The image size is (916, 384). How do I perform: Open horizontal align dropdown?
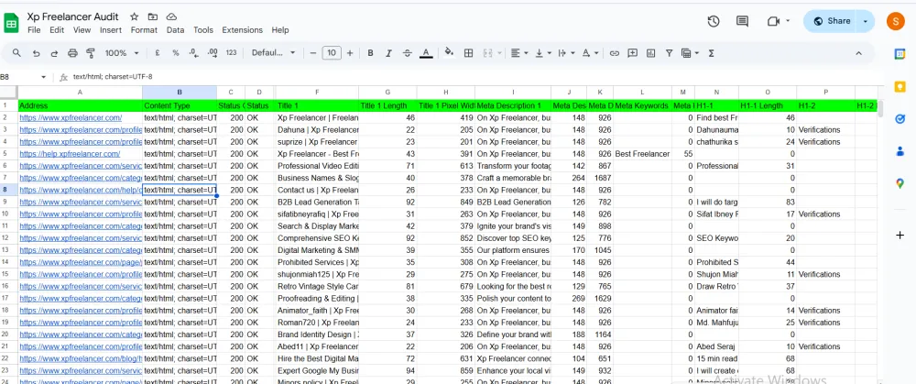pos(519,53)
